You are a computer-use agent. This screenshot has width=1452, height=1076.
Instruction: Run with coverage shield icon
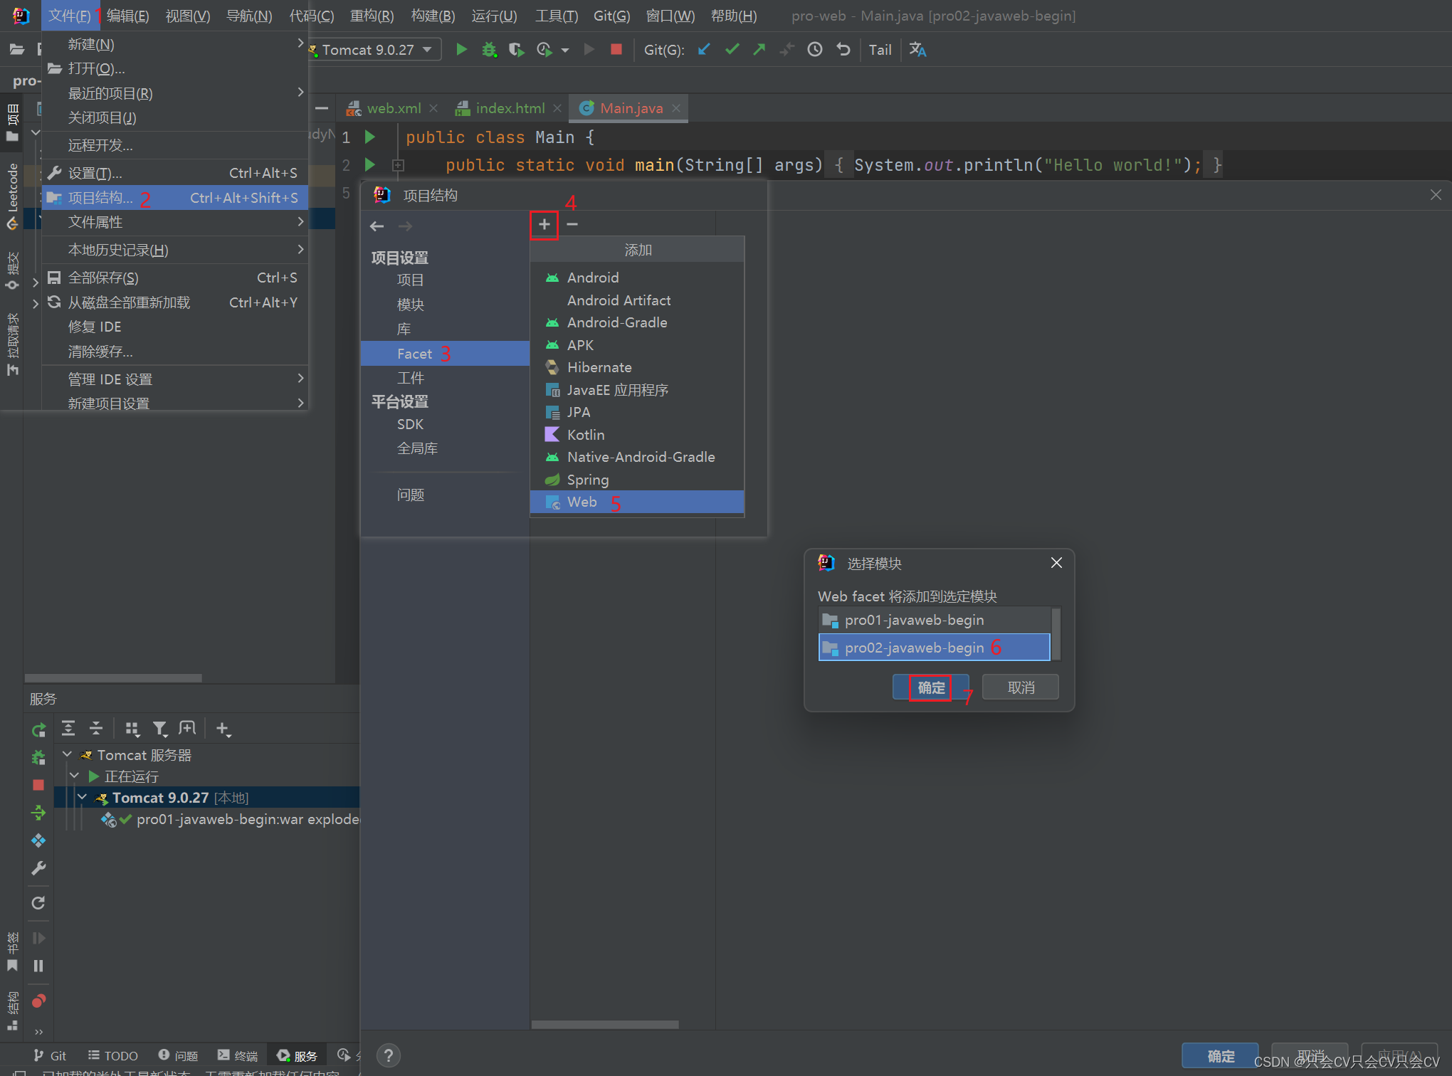[516, 49]
